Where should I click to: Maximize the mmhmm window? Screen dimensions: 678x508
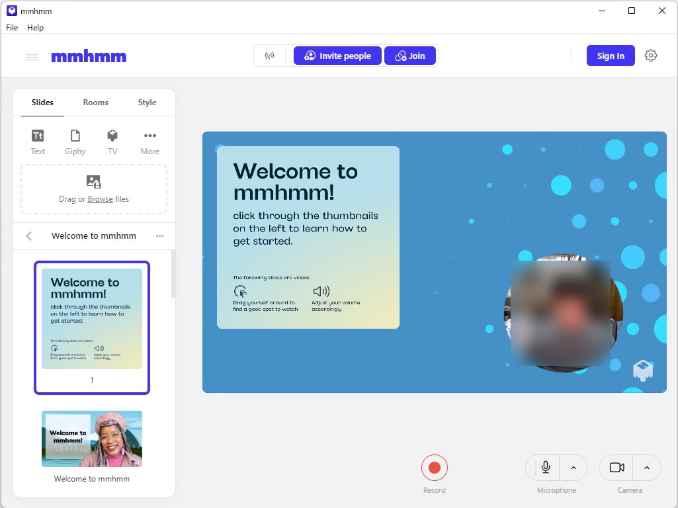click(x=632, y=11)
